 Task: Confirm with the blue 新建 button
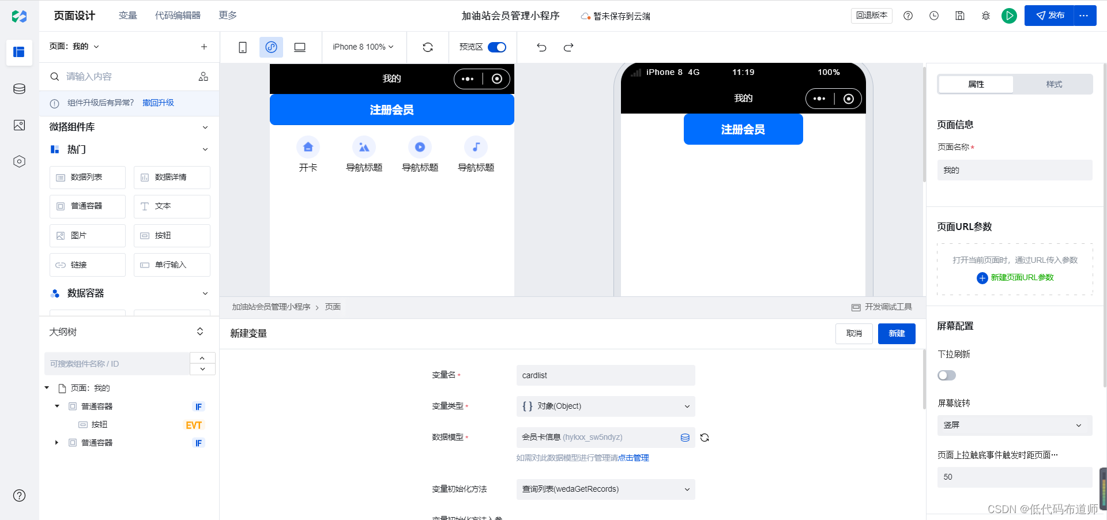[x=897, y=334]
